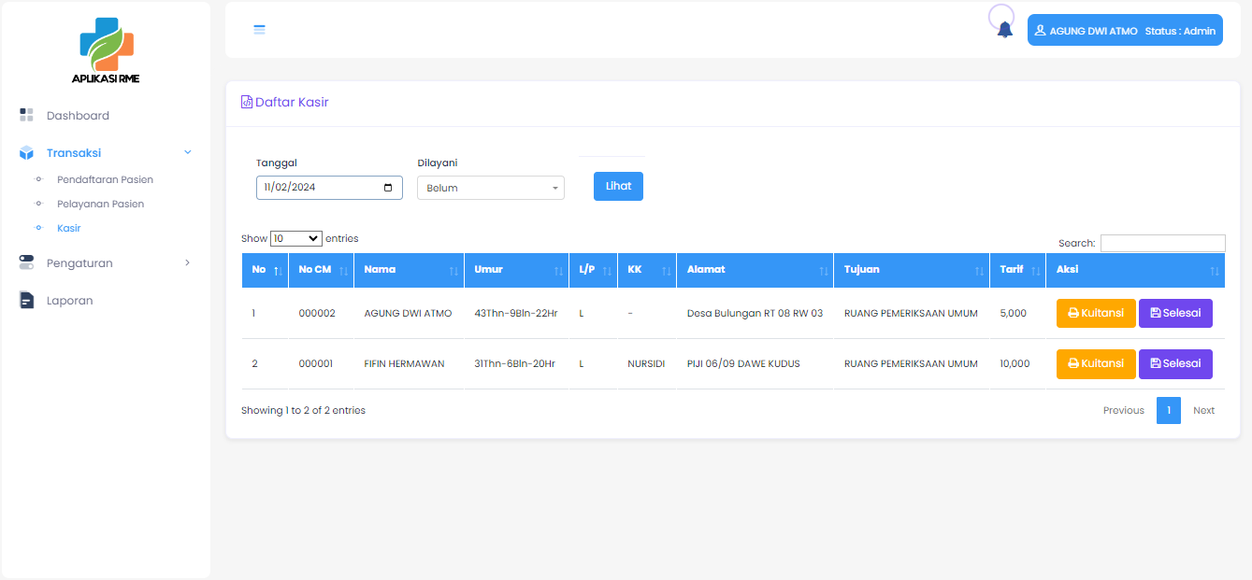Open the AGUNG DWI ATMO user profile button
Viewport: 1252px width, 580px height.
1125,31
